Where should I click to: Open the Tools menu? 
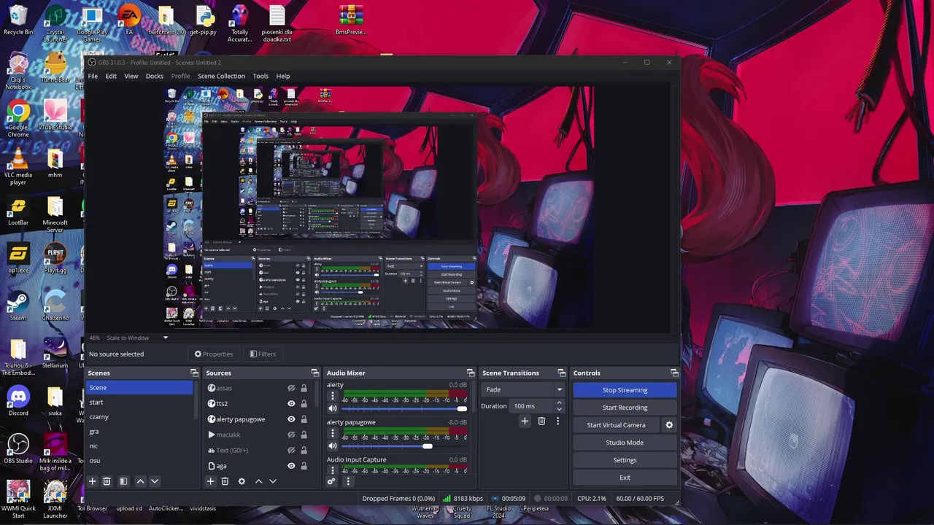260,76
